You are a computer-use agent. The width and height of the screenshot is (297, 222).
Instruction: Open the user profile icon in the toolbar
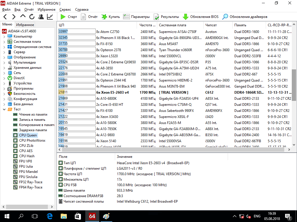point(41,17)
